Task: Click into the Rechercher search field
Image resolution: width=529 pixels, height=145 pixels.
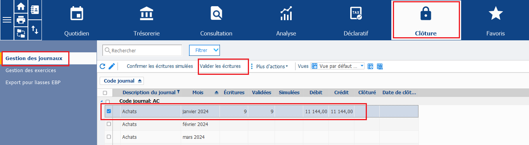Action: coord(142,50)
